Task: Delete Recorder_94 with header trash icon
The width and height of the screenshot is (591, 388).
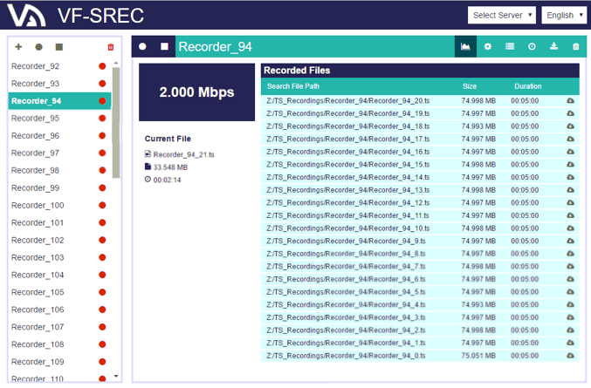Action: (x=575, y=46)
